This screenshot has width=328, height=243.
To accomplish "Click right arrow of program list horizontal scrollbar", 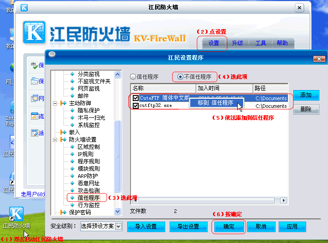I will (284, 200).
